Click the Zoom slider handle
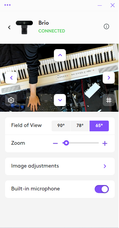The image size is (119, 228). [x=66, y=143]
